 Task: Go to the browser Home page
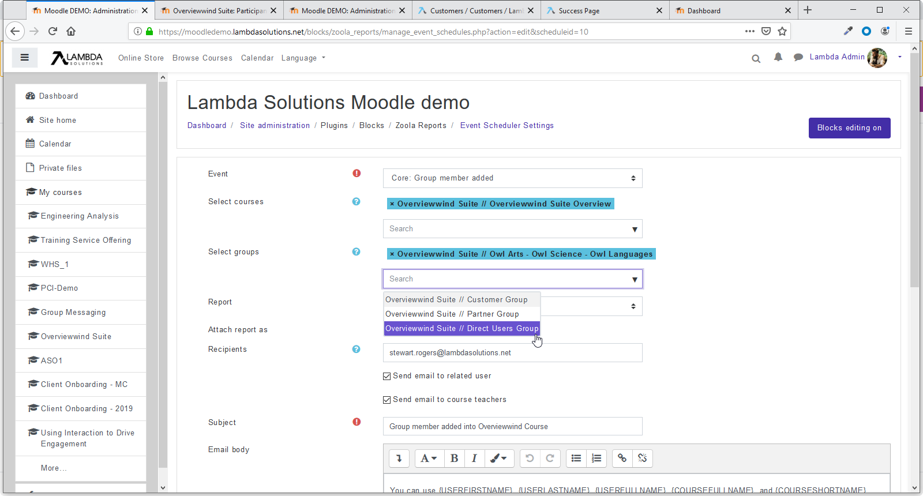71,31
